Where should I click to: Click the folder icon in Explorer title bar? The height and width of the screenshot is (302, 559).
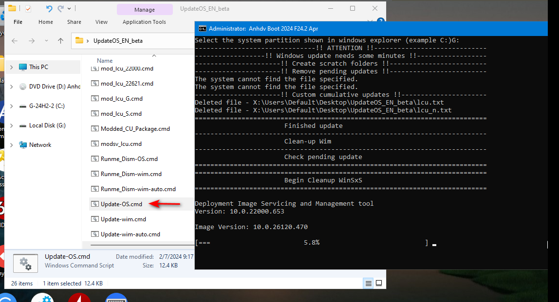point(12,8)
